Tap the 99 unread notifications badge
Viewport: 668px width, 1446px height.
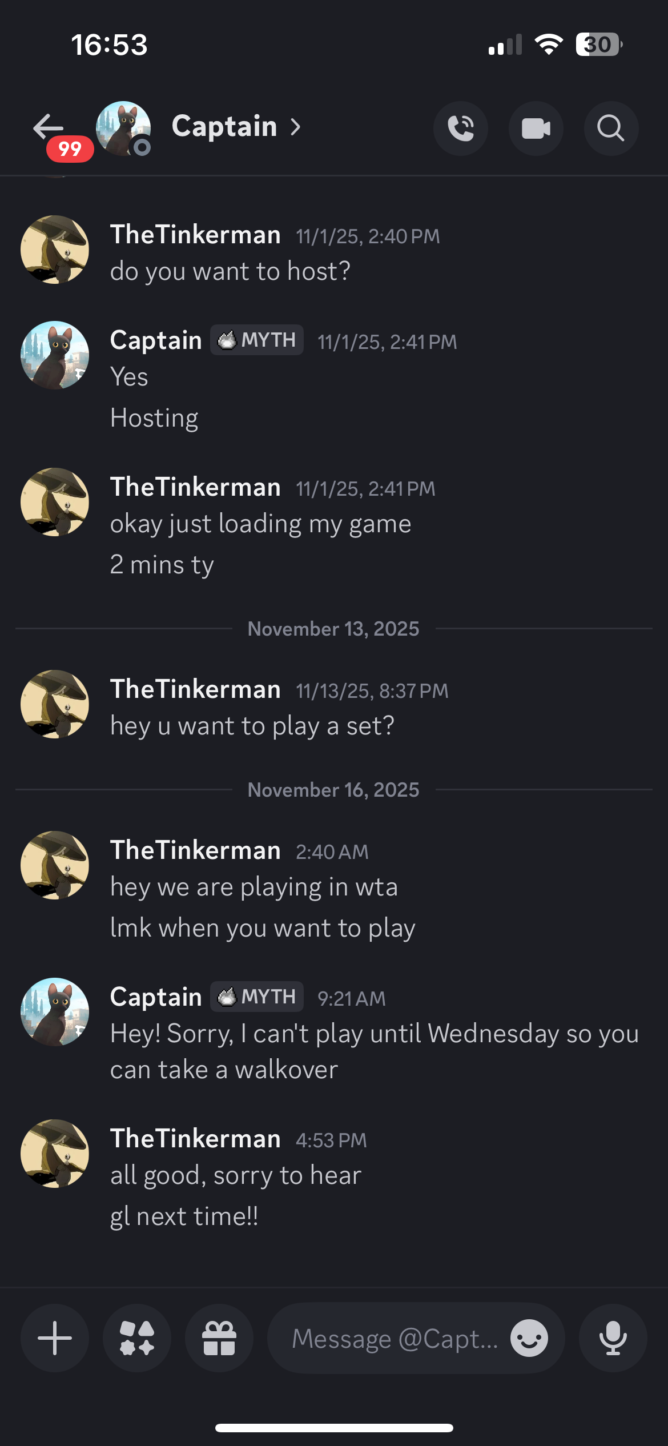(x=70, y=149)
